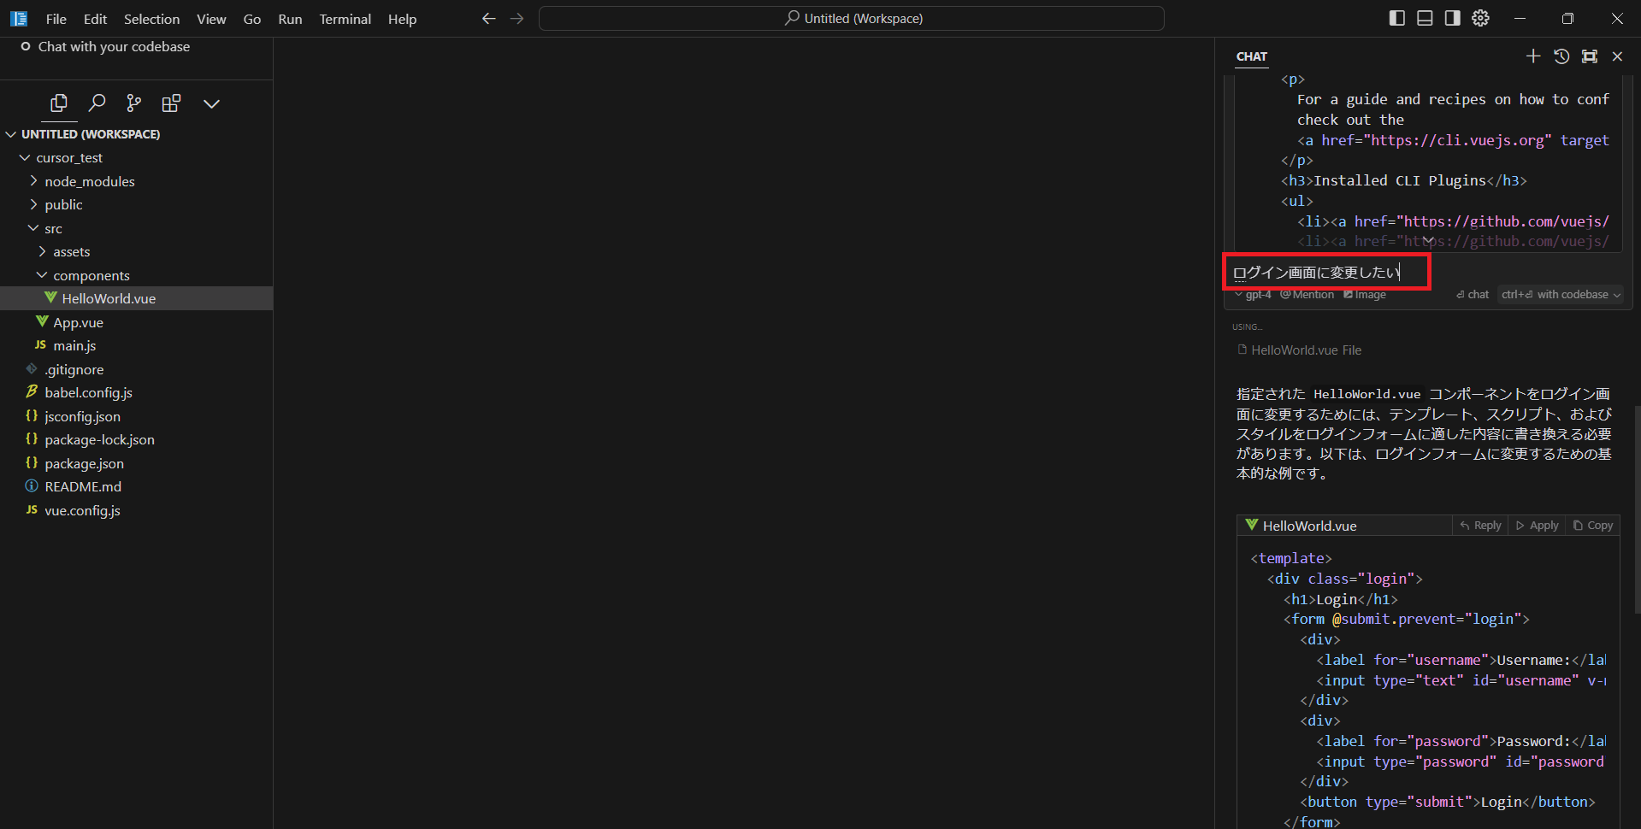This screenshot has height=829, width=1641.
Task: Open the View menu
Action: click(x=211, y=19)
